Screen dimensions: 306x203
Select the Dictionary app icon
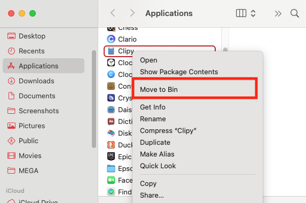click(111, 121)
